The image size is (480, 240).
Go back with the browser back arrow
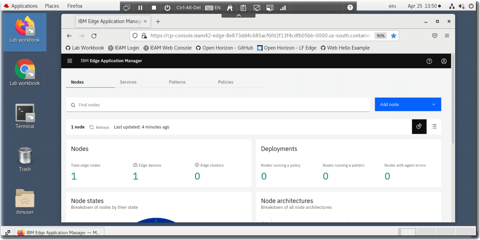[x=69, y=36]
